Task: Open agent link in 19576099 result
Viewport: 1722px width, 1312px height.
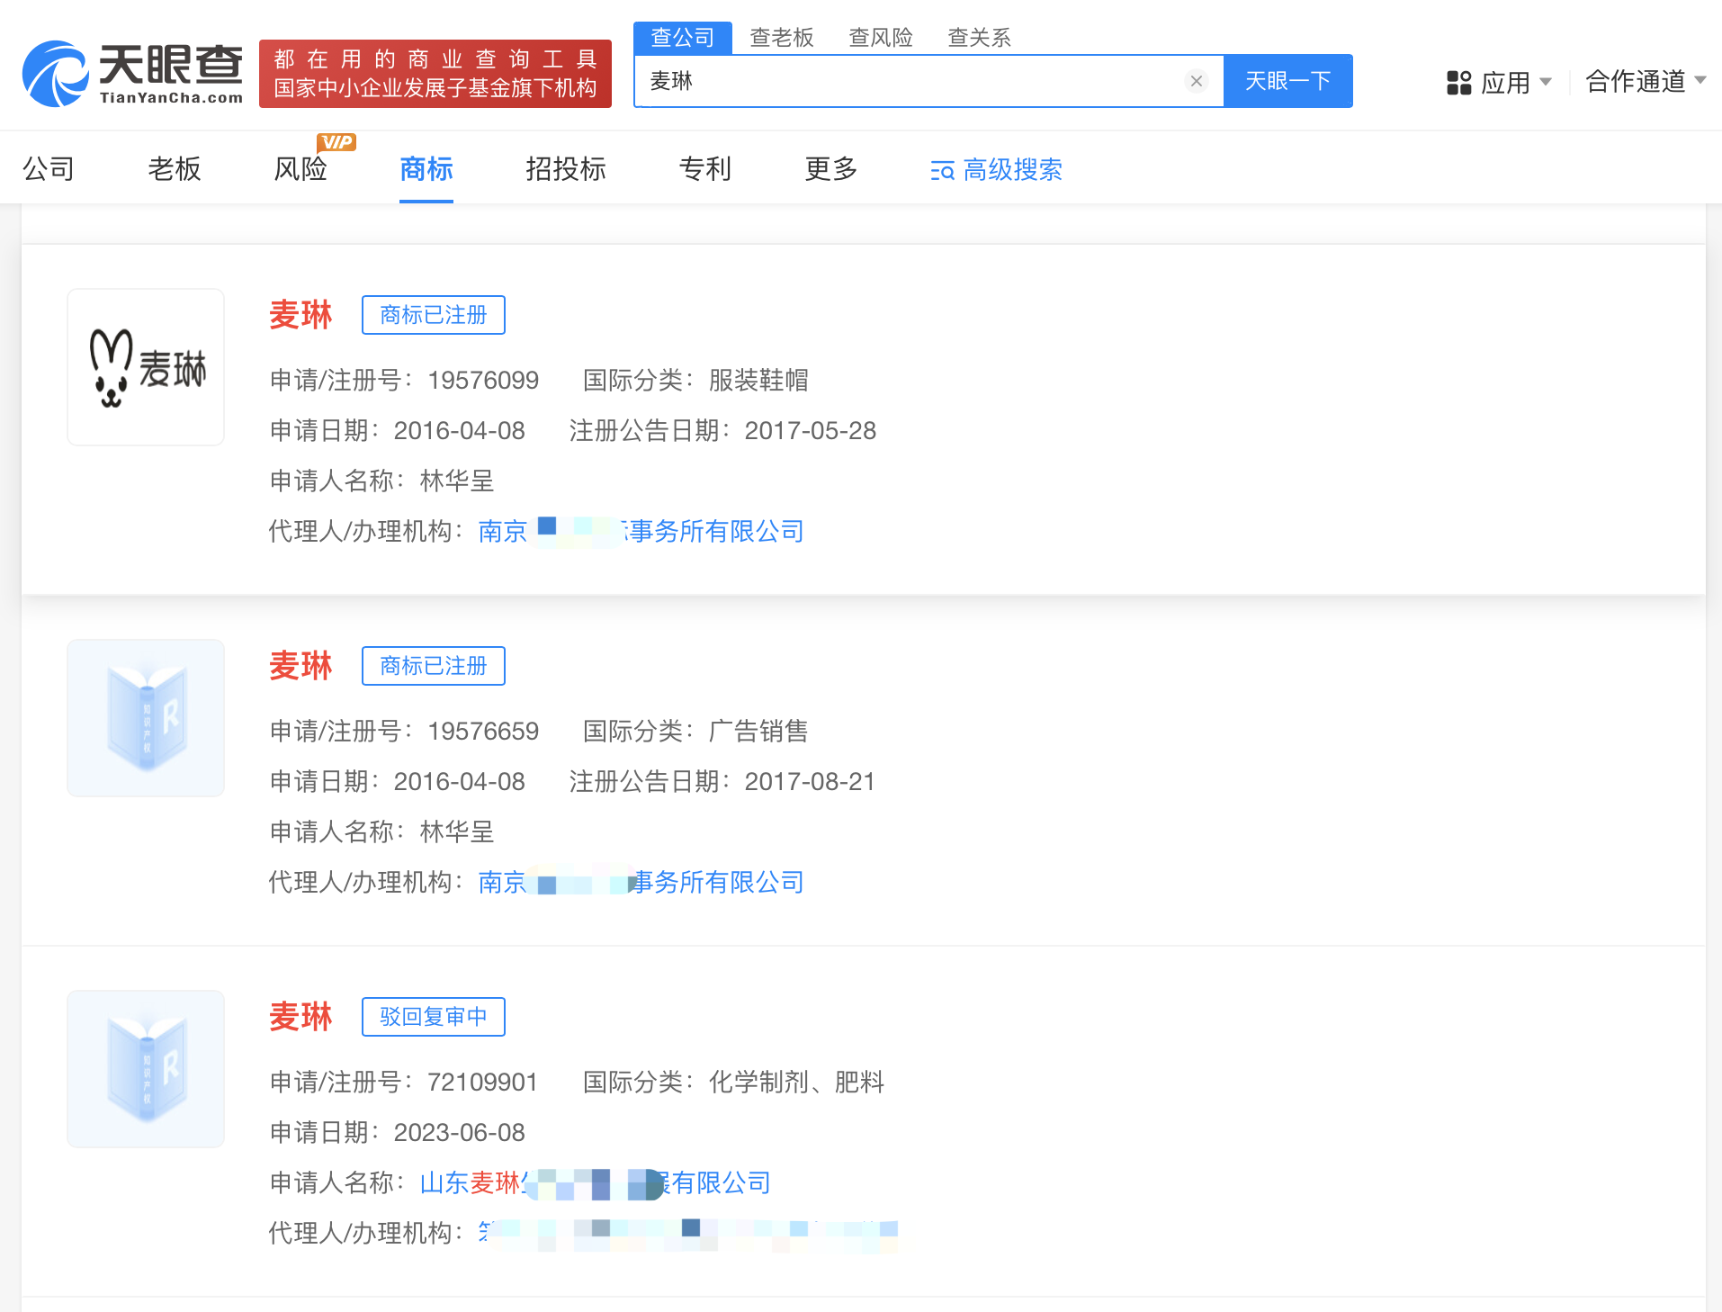Action: 641,531
